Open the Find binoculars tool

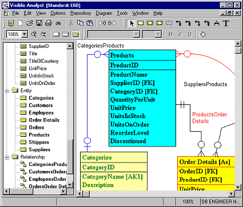(x=58, y=23)
